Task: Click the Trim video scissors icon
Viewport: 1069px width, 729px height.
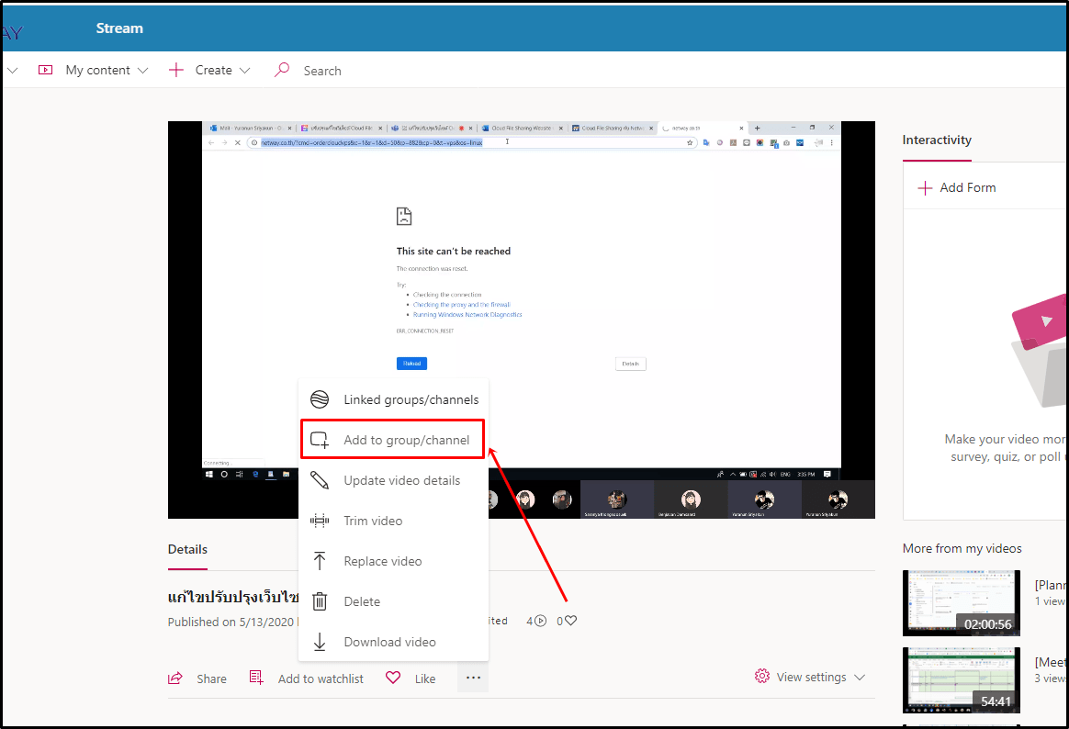Action: pos(320,521)
